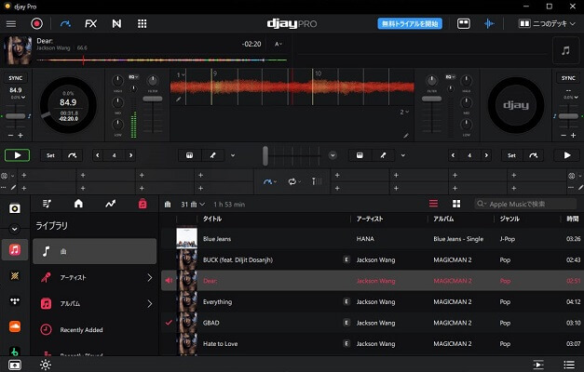Select the SoundCloud source icon
Screen dimensions: 584x372
[15, 326]
